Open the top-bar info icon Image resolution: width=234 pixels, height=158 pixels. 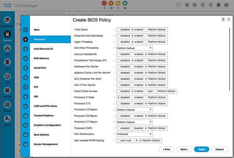[211, 5]
